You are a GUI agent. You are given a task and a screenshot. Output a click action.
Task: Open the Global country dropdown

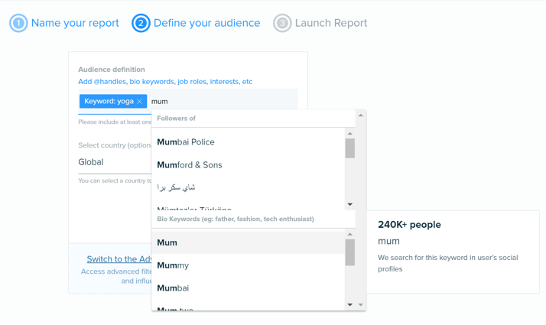point(115,162)
